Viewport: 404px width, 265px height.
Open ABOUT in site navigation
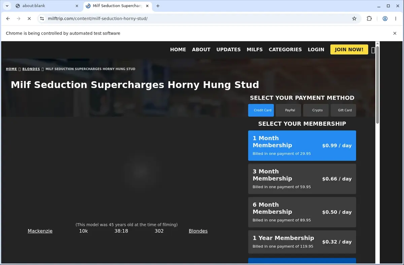coord(201,49)
